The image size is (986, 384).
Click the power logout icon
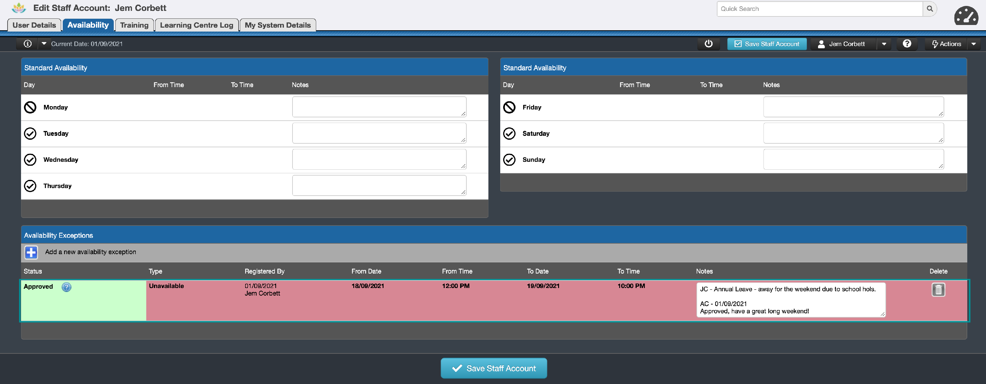(x=709, y=44)
